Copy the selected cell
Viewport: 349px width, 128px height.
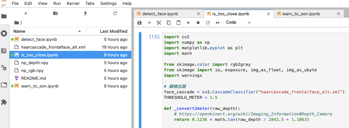tap(169, 23)
